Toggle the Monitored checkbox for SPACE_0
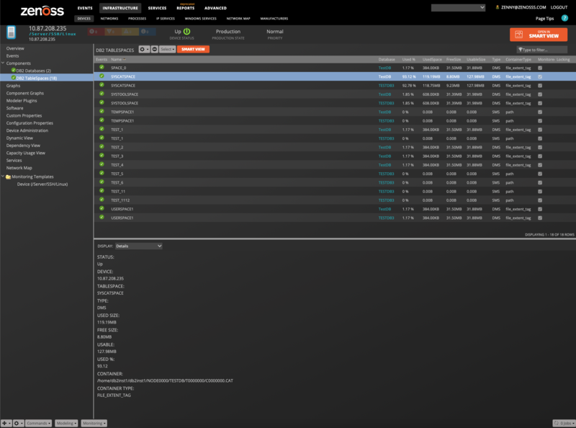This screenshot has height=428, width=576. coord(540,68)
